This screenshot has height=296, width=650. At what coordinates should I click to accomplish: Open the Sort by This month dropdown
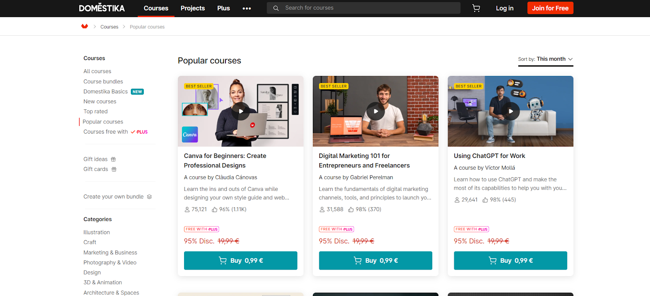pos(546,59)
